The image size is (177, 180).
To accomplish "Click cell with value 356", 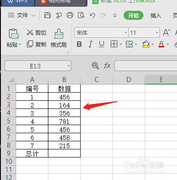I will [x=65, y=113].
